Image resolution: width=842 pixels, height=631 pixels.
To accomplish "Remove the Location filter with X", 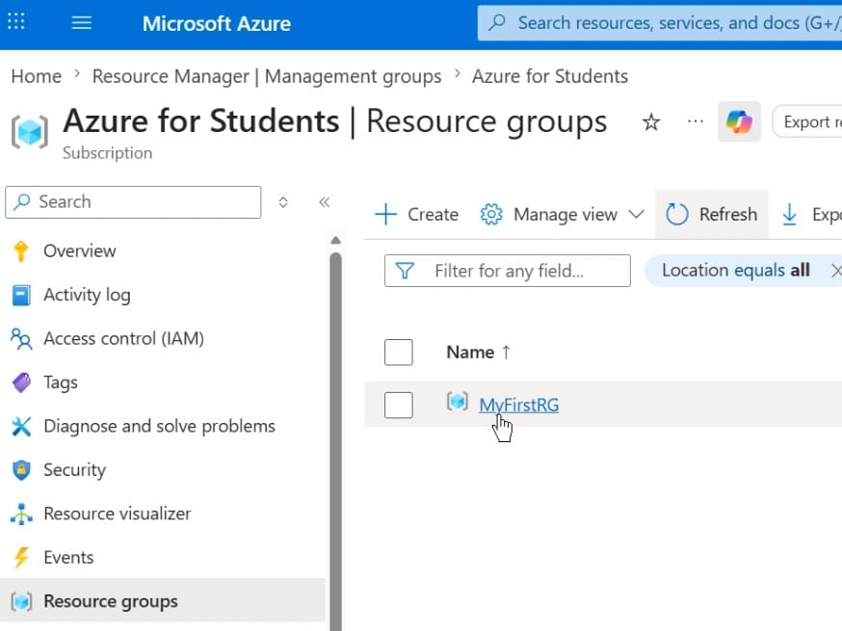I will pyautogui.click(x=836, y=271).
